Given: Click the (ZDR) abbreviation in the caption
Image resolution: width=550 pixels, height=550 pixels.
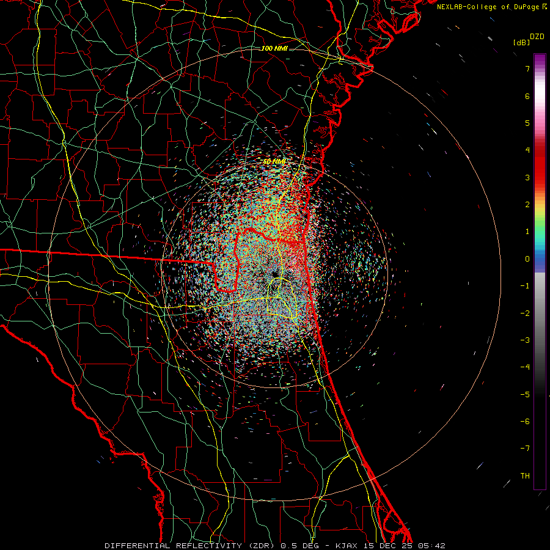Looking at the screenshot, I should click(262, 546).
